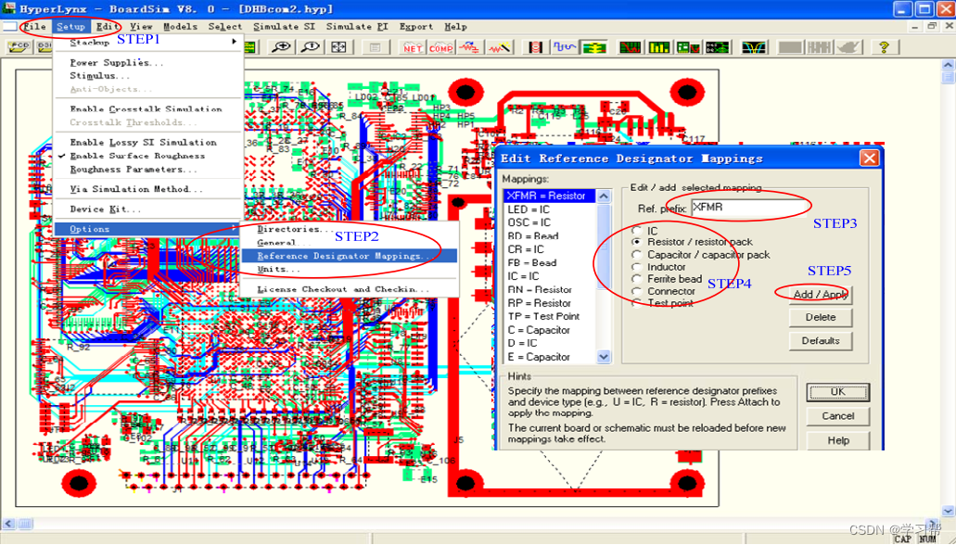Run oscilloscope simulation red wave icon
956x545 pixels.
tap(630, 47)
